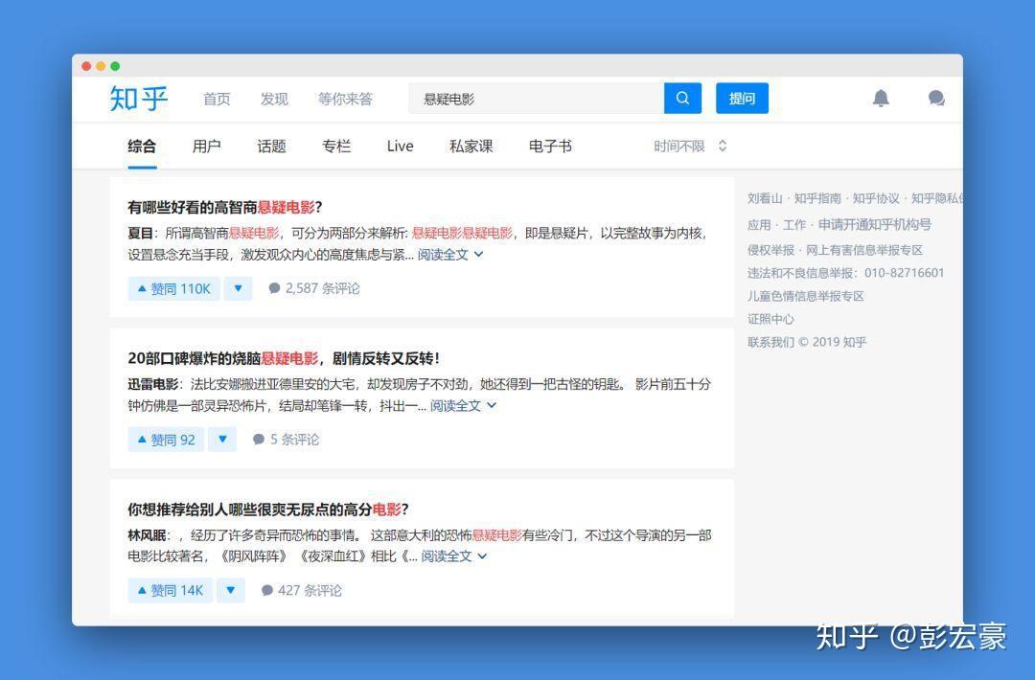Open notifications via the bell icon
This screenshot has height=680, width=1035.
(881, 99)
